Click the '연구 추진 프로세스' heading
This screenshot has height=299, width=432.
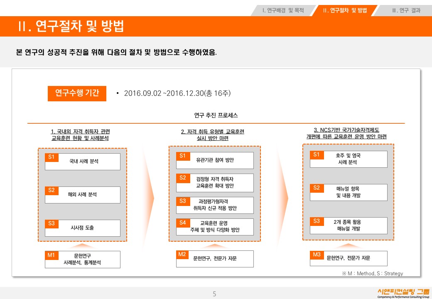(216, 115)
